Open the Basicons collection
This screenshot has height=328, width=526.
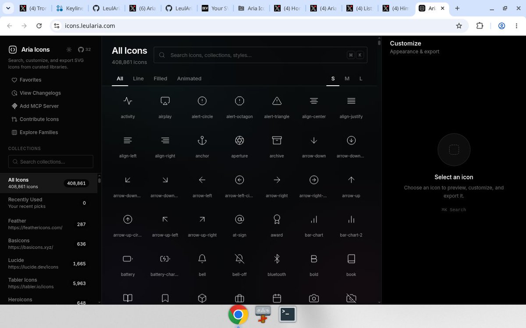tap(49, 244)
